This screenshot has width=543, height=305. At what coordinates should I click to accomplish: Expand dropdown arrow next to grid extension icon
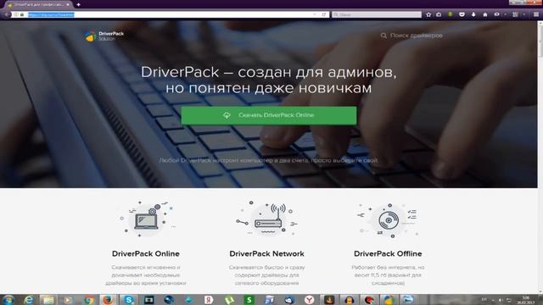pyautogui.click(x=524, y=14)
